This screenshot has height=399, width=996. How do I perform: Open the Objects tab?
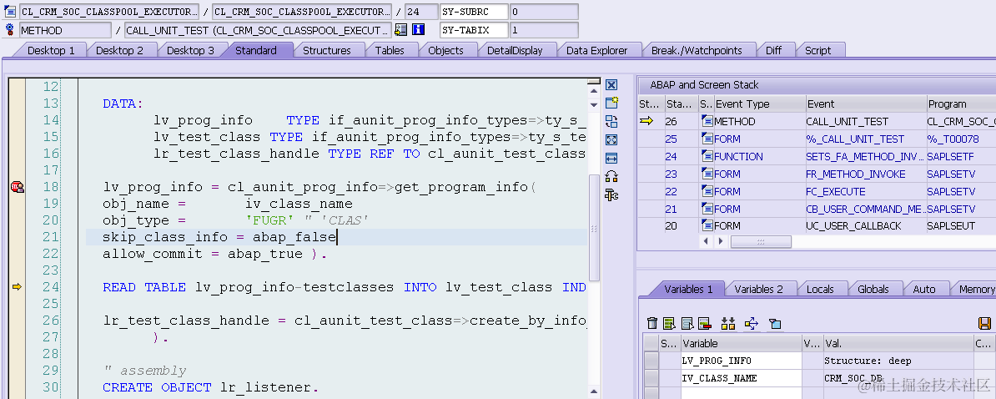pyautogui.click(x=446, y=50)
